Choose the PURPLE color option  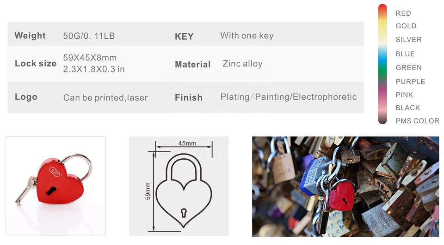click(x=410, y=82)
